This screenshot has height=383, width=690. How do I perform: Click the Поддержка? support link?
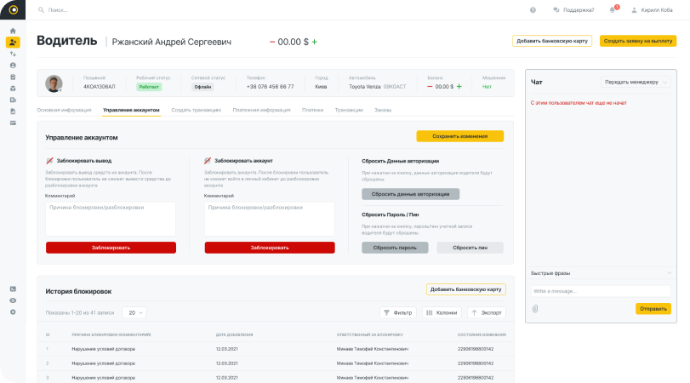(x=572, y=10)
